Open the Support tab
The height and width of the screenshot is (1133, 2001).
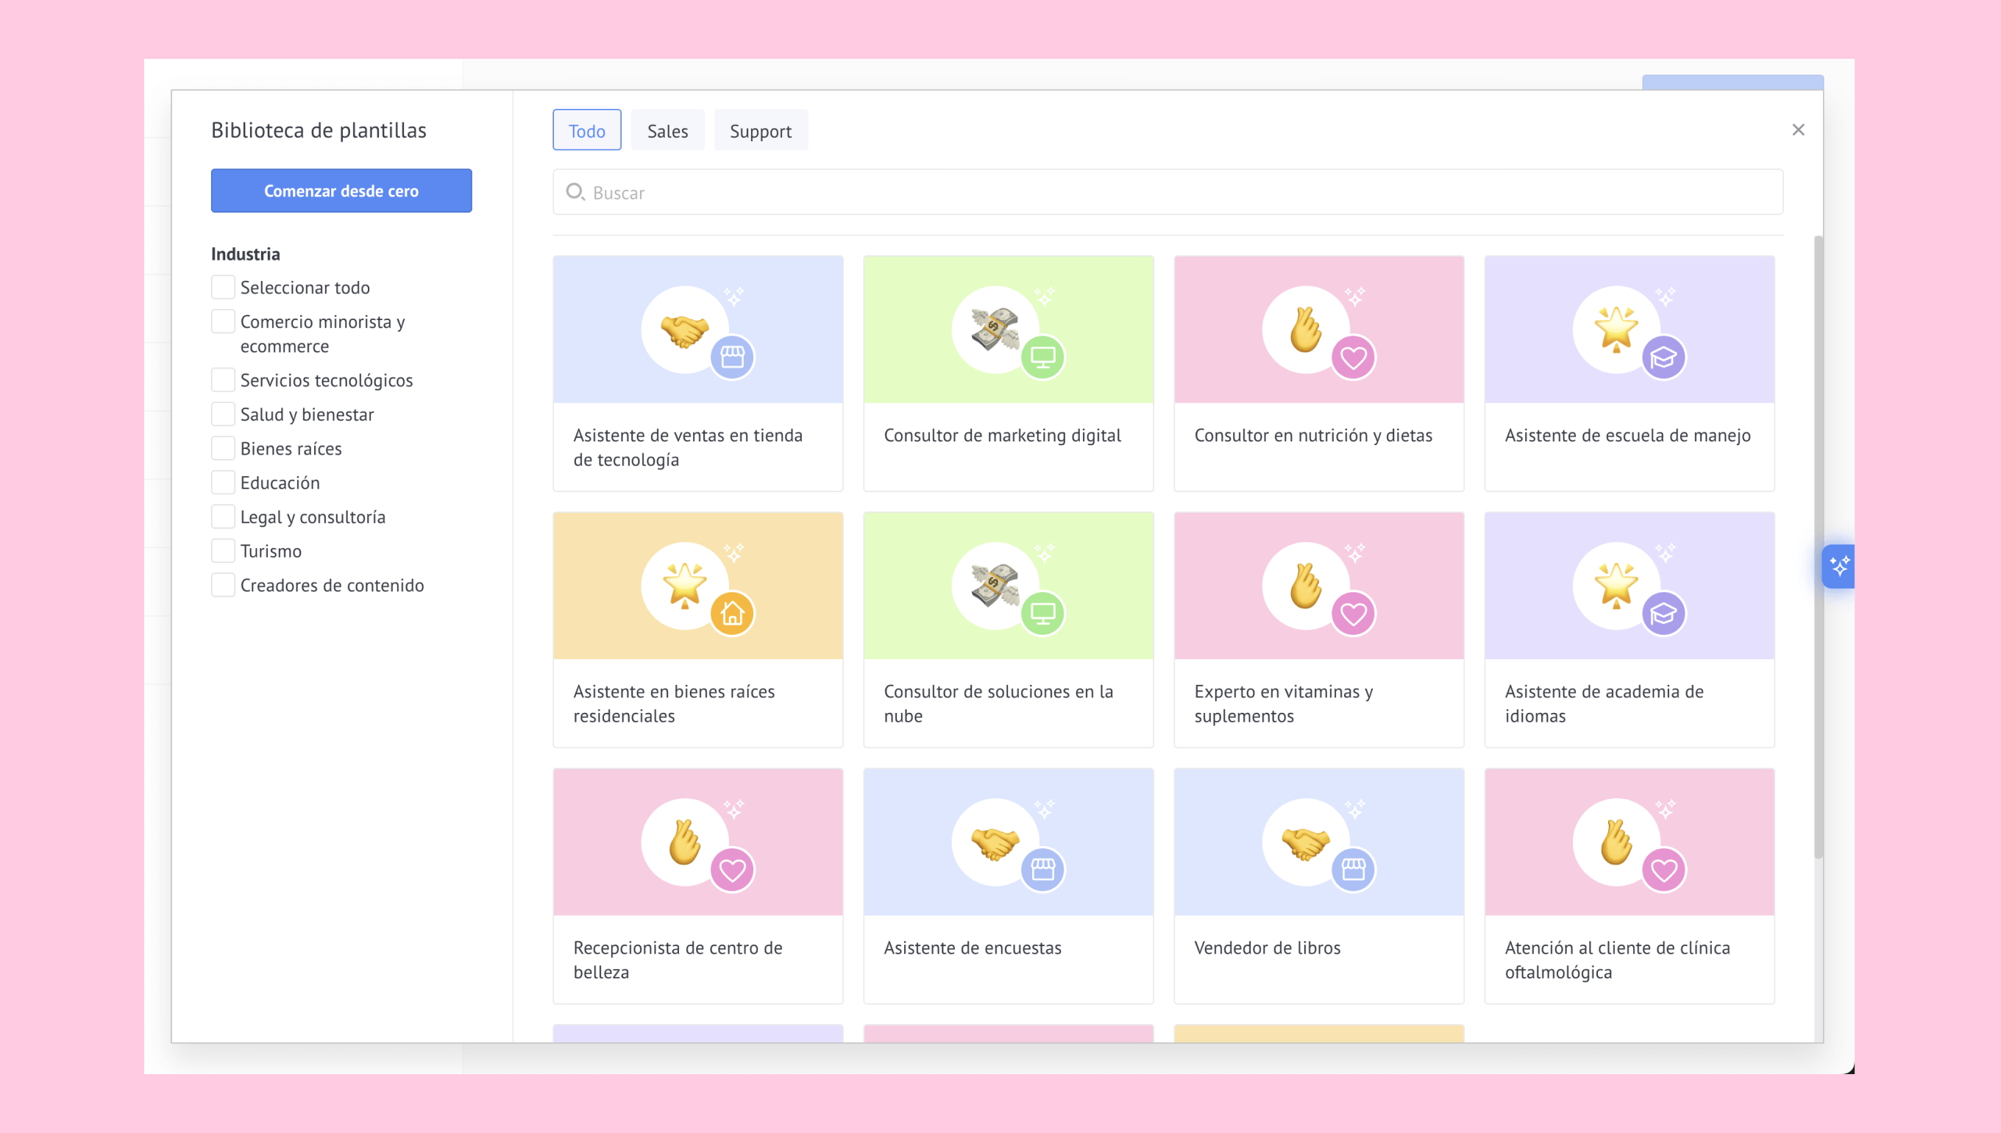pyautogui.click(x=760, y=131)
